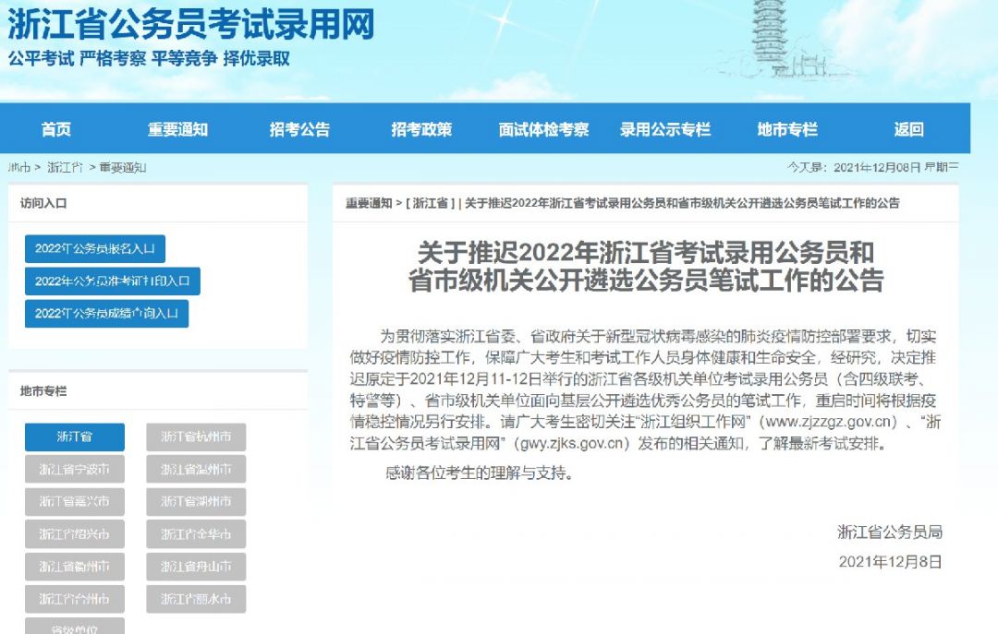Click 重要通知 in the article breadcrumb
The width and height of the screenshot is (998, 634).
click(x=369, y=204)
